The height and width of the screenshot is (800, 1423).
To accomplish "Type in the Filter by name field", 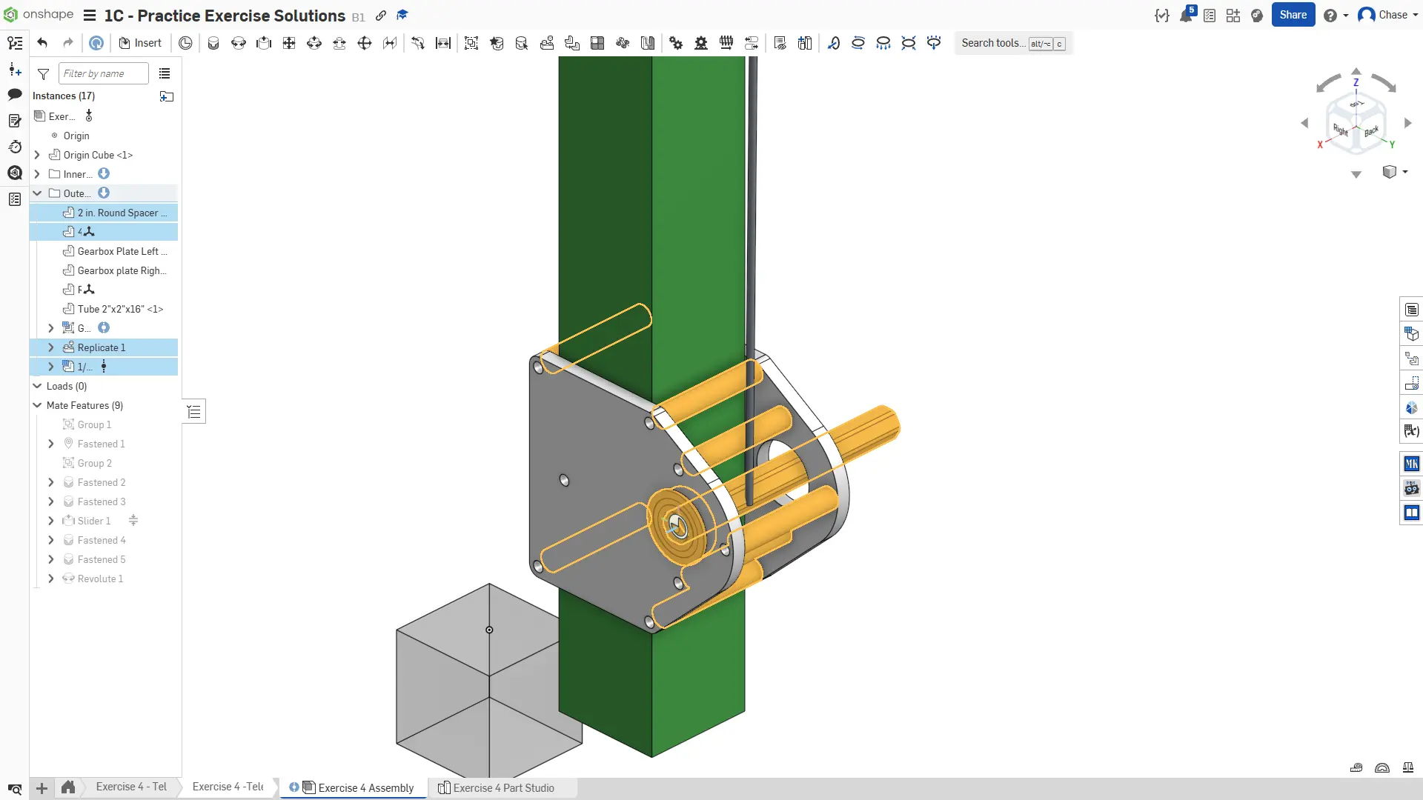I will [x=102, y=73].
